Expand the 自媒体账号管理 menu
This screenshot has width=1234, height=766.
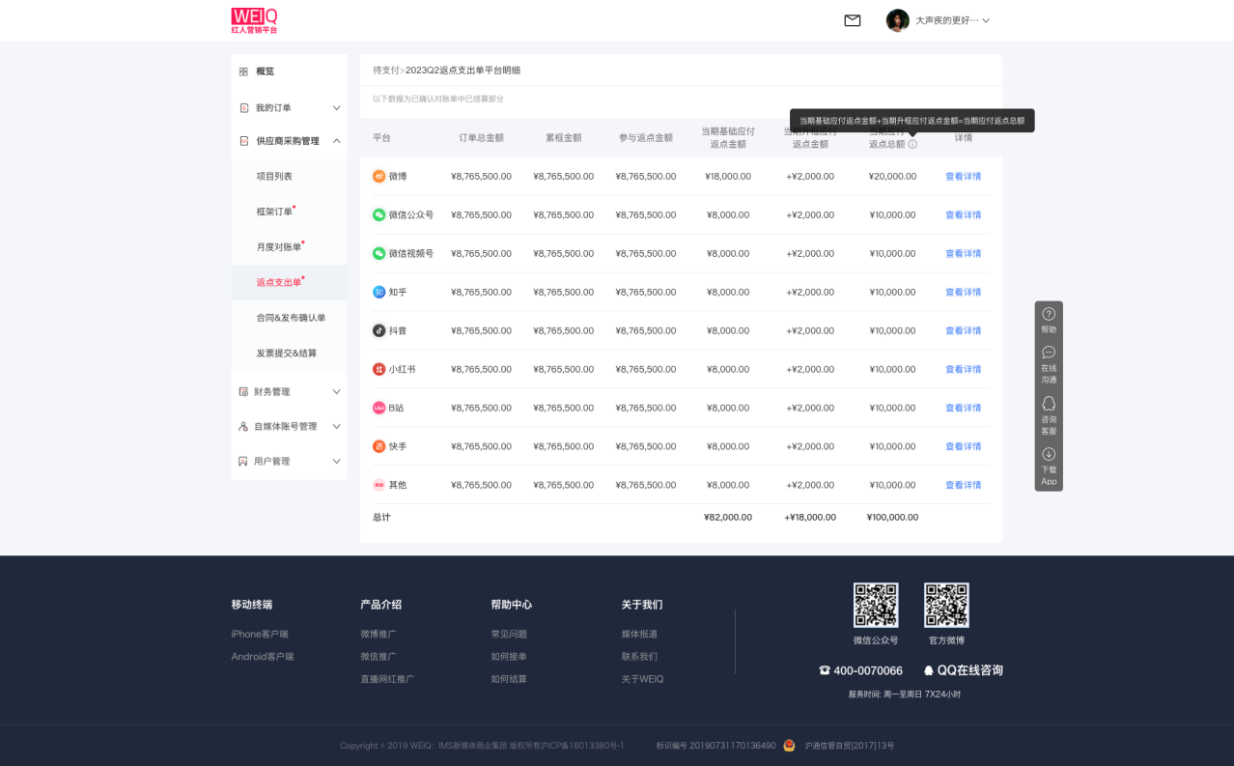(x=336, y=427)
